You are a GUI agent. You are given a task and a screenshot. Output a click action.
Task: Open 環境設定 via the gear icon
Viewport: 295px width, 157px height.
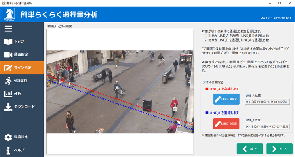[8, 137]
